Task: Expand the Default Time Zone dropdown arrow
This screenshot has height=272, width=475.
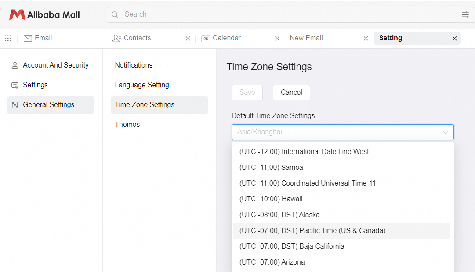Action: pyautogui.click(x=445, y=132)
